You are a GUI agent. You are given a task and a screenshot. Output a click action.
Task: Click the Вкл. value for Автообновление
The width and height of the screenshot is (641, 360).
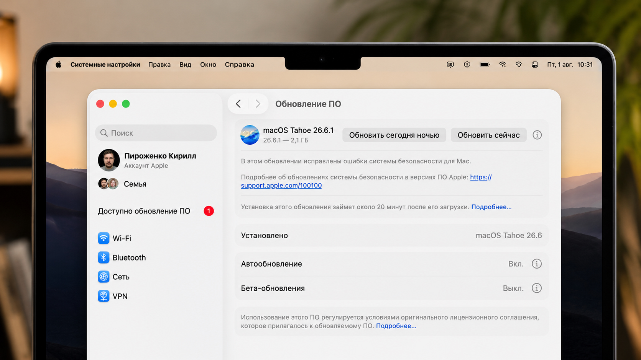coord(516,264)
